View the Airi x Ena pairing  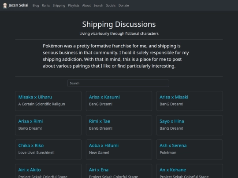(x=99, y=170)
